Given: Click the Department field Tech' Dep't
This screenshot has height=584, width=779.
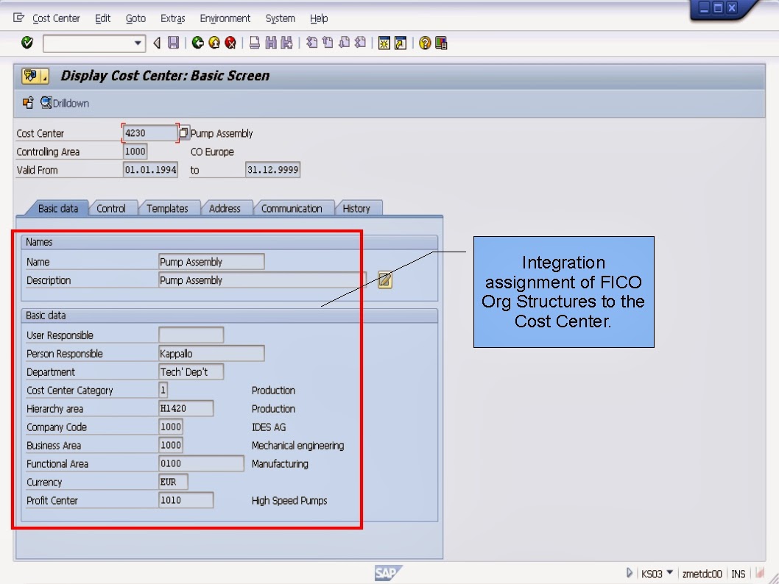Looking at the screenshot, I should point(191,371).
